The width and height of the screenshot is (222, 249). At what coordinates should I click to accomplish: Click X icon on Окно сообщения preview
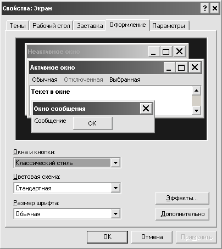146,109
